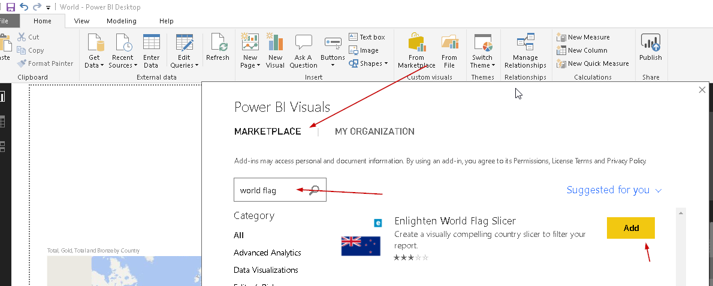Viewport: 713px width, 286px height.
Task: Switch to the View ribbon tab
Action: (82, 21)
